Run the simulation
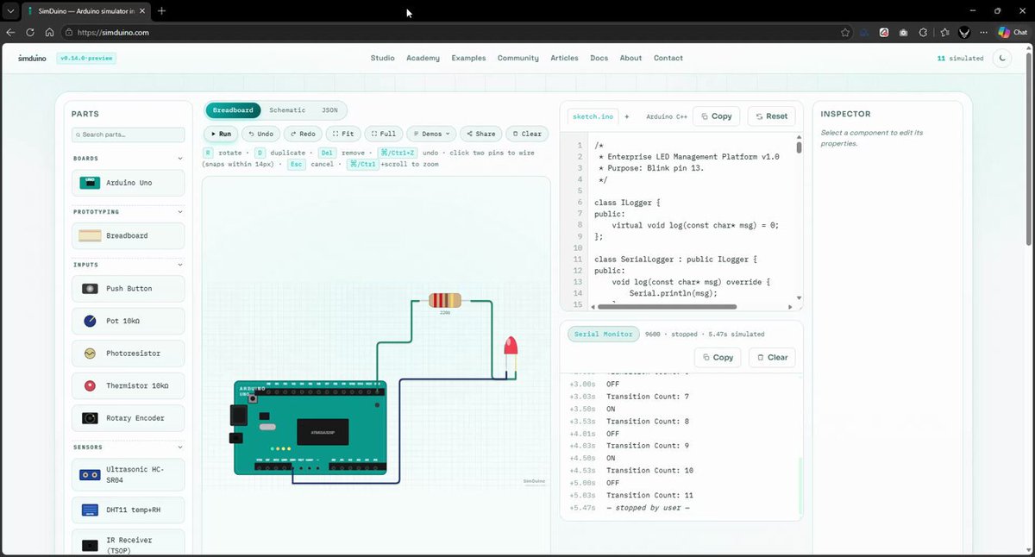This screenshot has height=557, width=1035. point(221,134)
